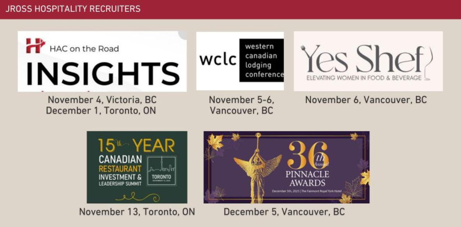This screenshot has width=461, height=227.
Task: Select the western canadian lodging conference black box
Action: pos(261,60)
